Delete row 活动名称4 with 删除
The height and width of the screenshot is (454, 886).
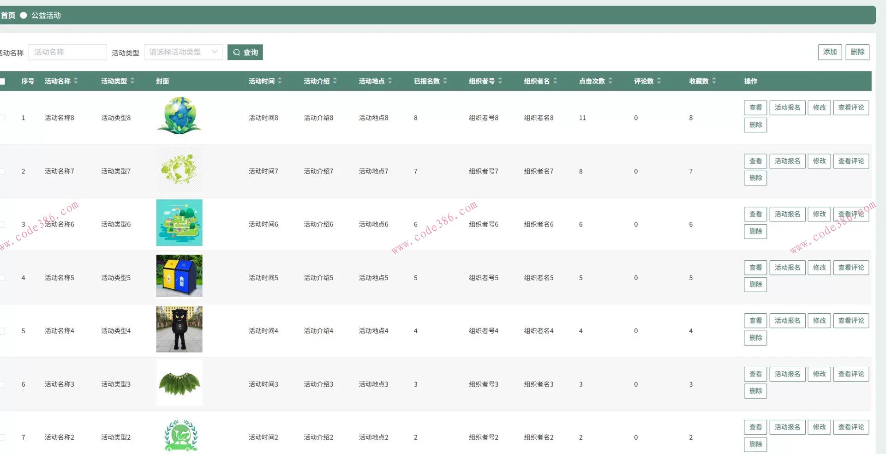(x=755, y=338)
